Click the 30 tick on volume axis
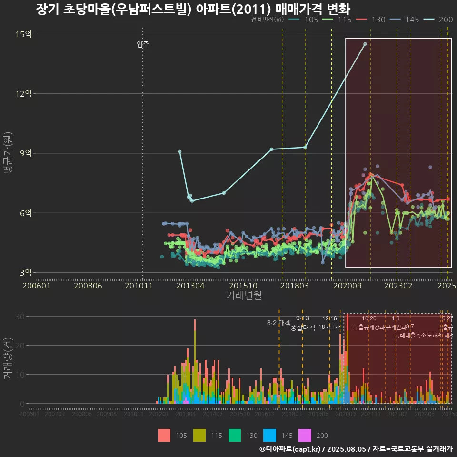This screenshot has height=457, width=457. (x=20, y=317)
